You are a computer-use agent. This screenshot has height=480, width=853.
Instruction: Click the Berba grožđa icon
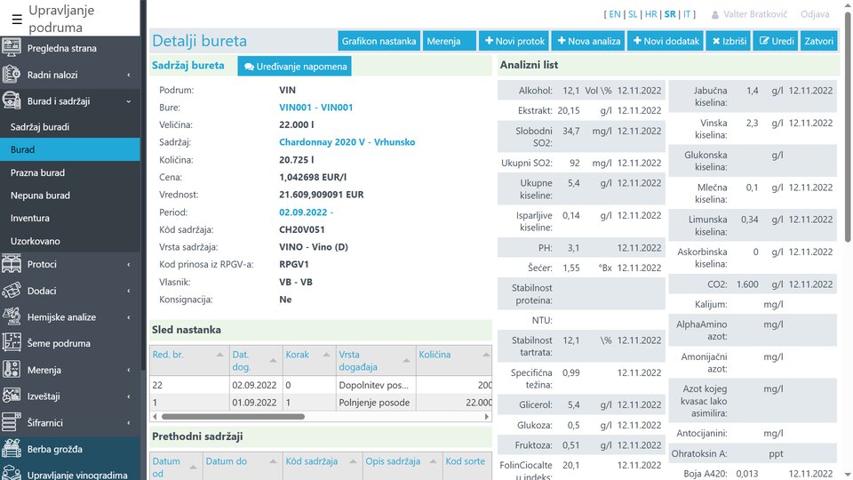[x=12, y=449]
